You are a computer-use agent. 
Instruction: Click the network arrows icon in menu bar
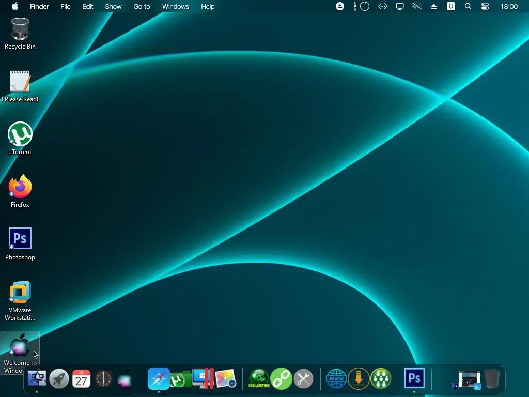pyautogui.click(x=383, y=6)
